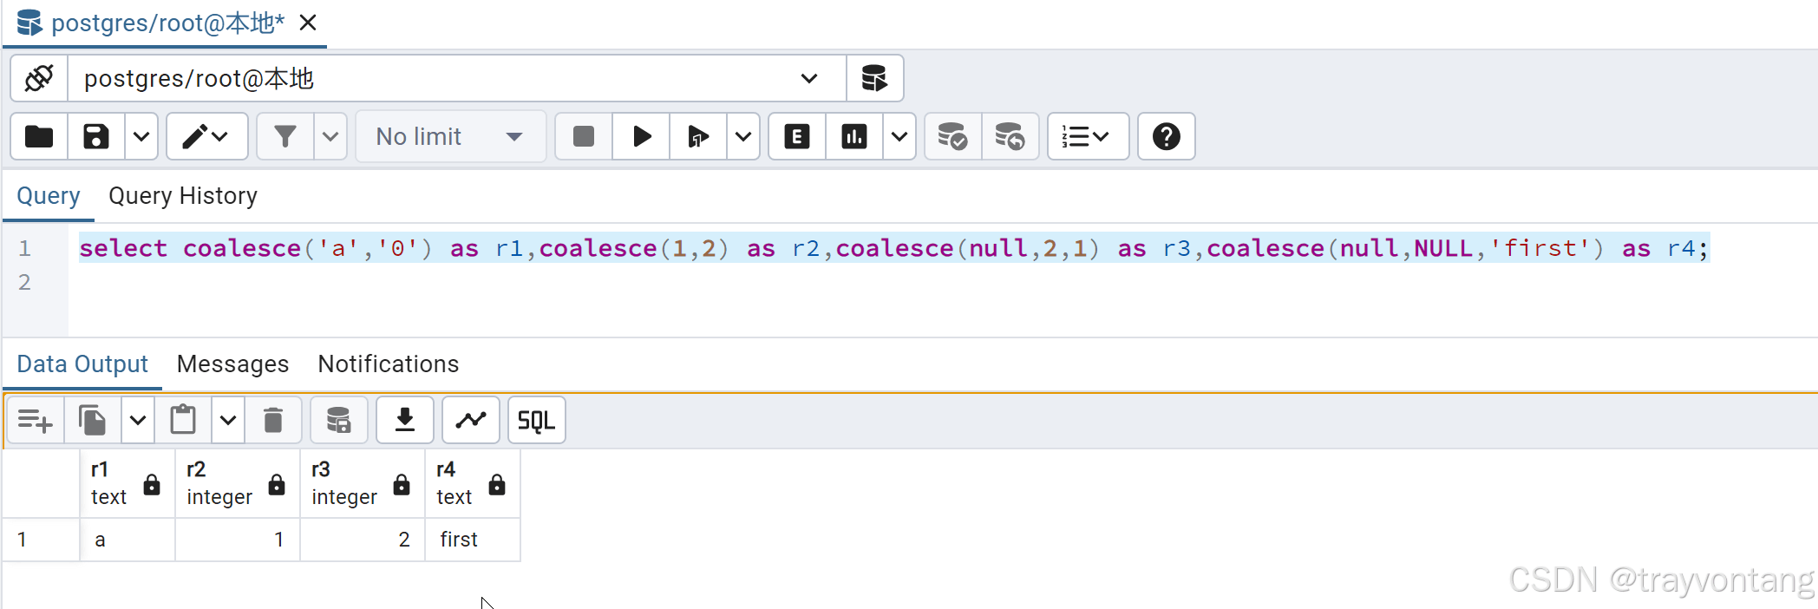1818x609 pixels.
Task: Click the Save data changes icon
Action: coord(339,421)
